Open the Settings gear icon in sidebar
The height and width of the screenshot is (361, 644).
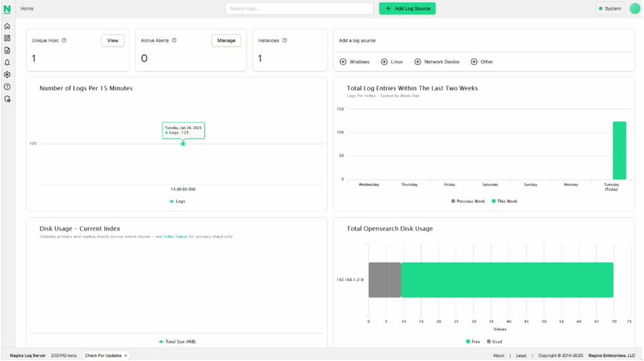(7, 74)
